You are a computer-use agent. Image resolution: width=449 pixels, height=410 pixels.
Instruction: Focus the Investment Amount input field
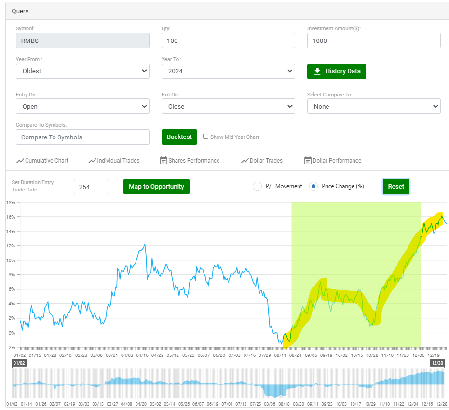(374, 41)
